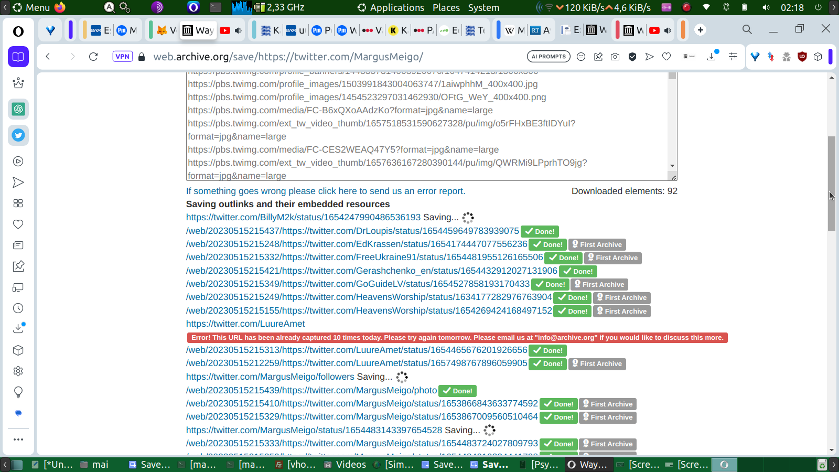Click the red already-captured error message
The height and width of the screenshot is (472, 839).
[x=457, y=338]
